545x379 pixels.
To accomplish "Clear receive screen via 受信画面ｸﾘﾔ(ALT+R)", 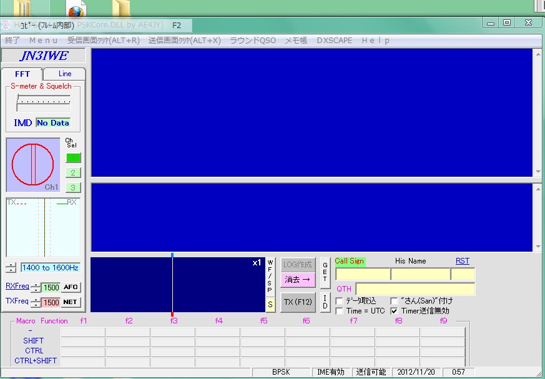I will pyautogui.click(x=103, y=41).
